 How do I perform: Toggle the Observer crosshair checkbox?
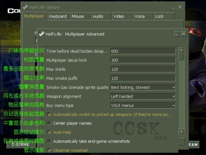(x=49, y=150)
